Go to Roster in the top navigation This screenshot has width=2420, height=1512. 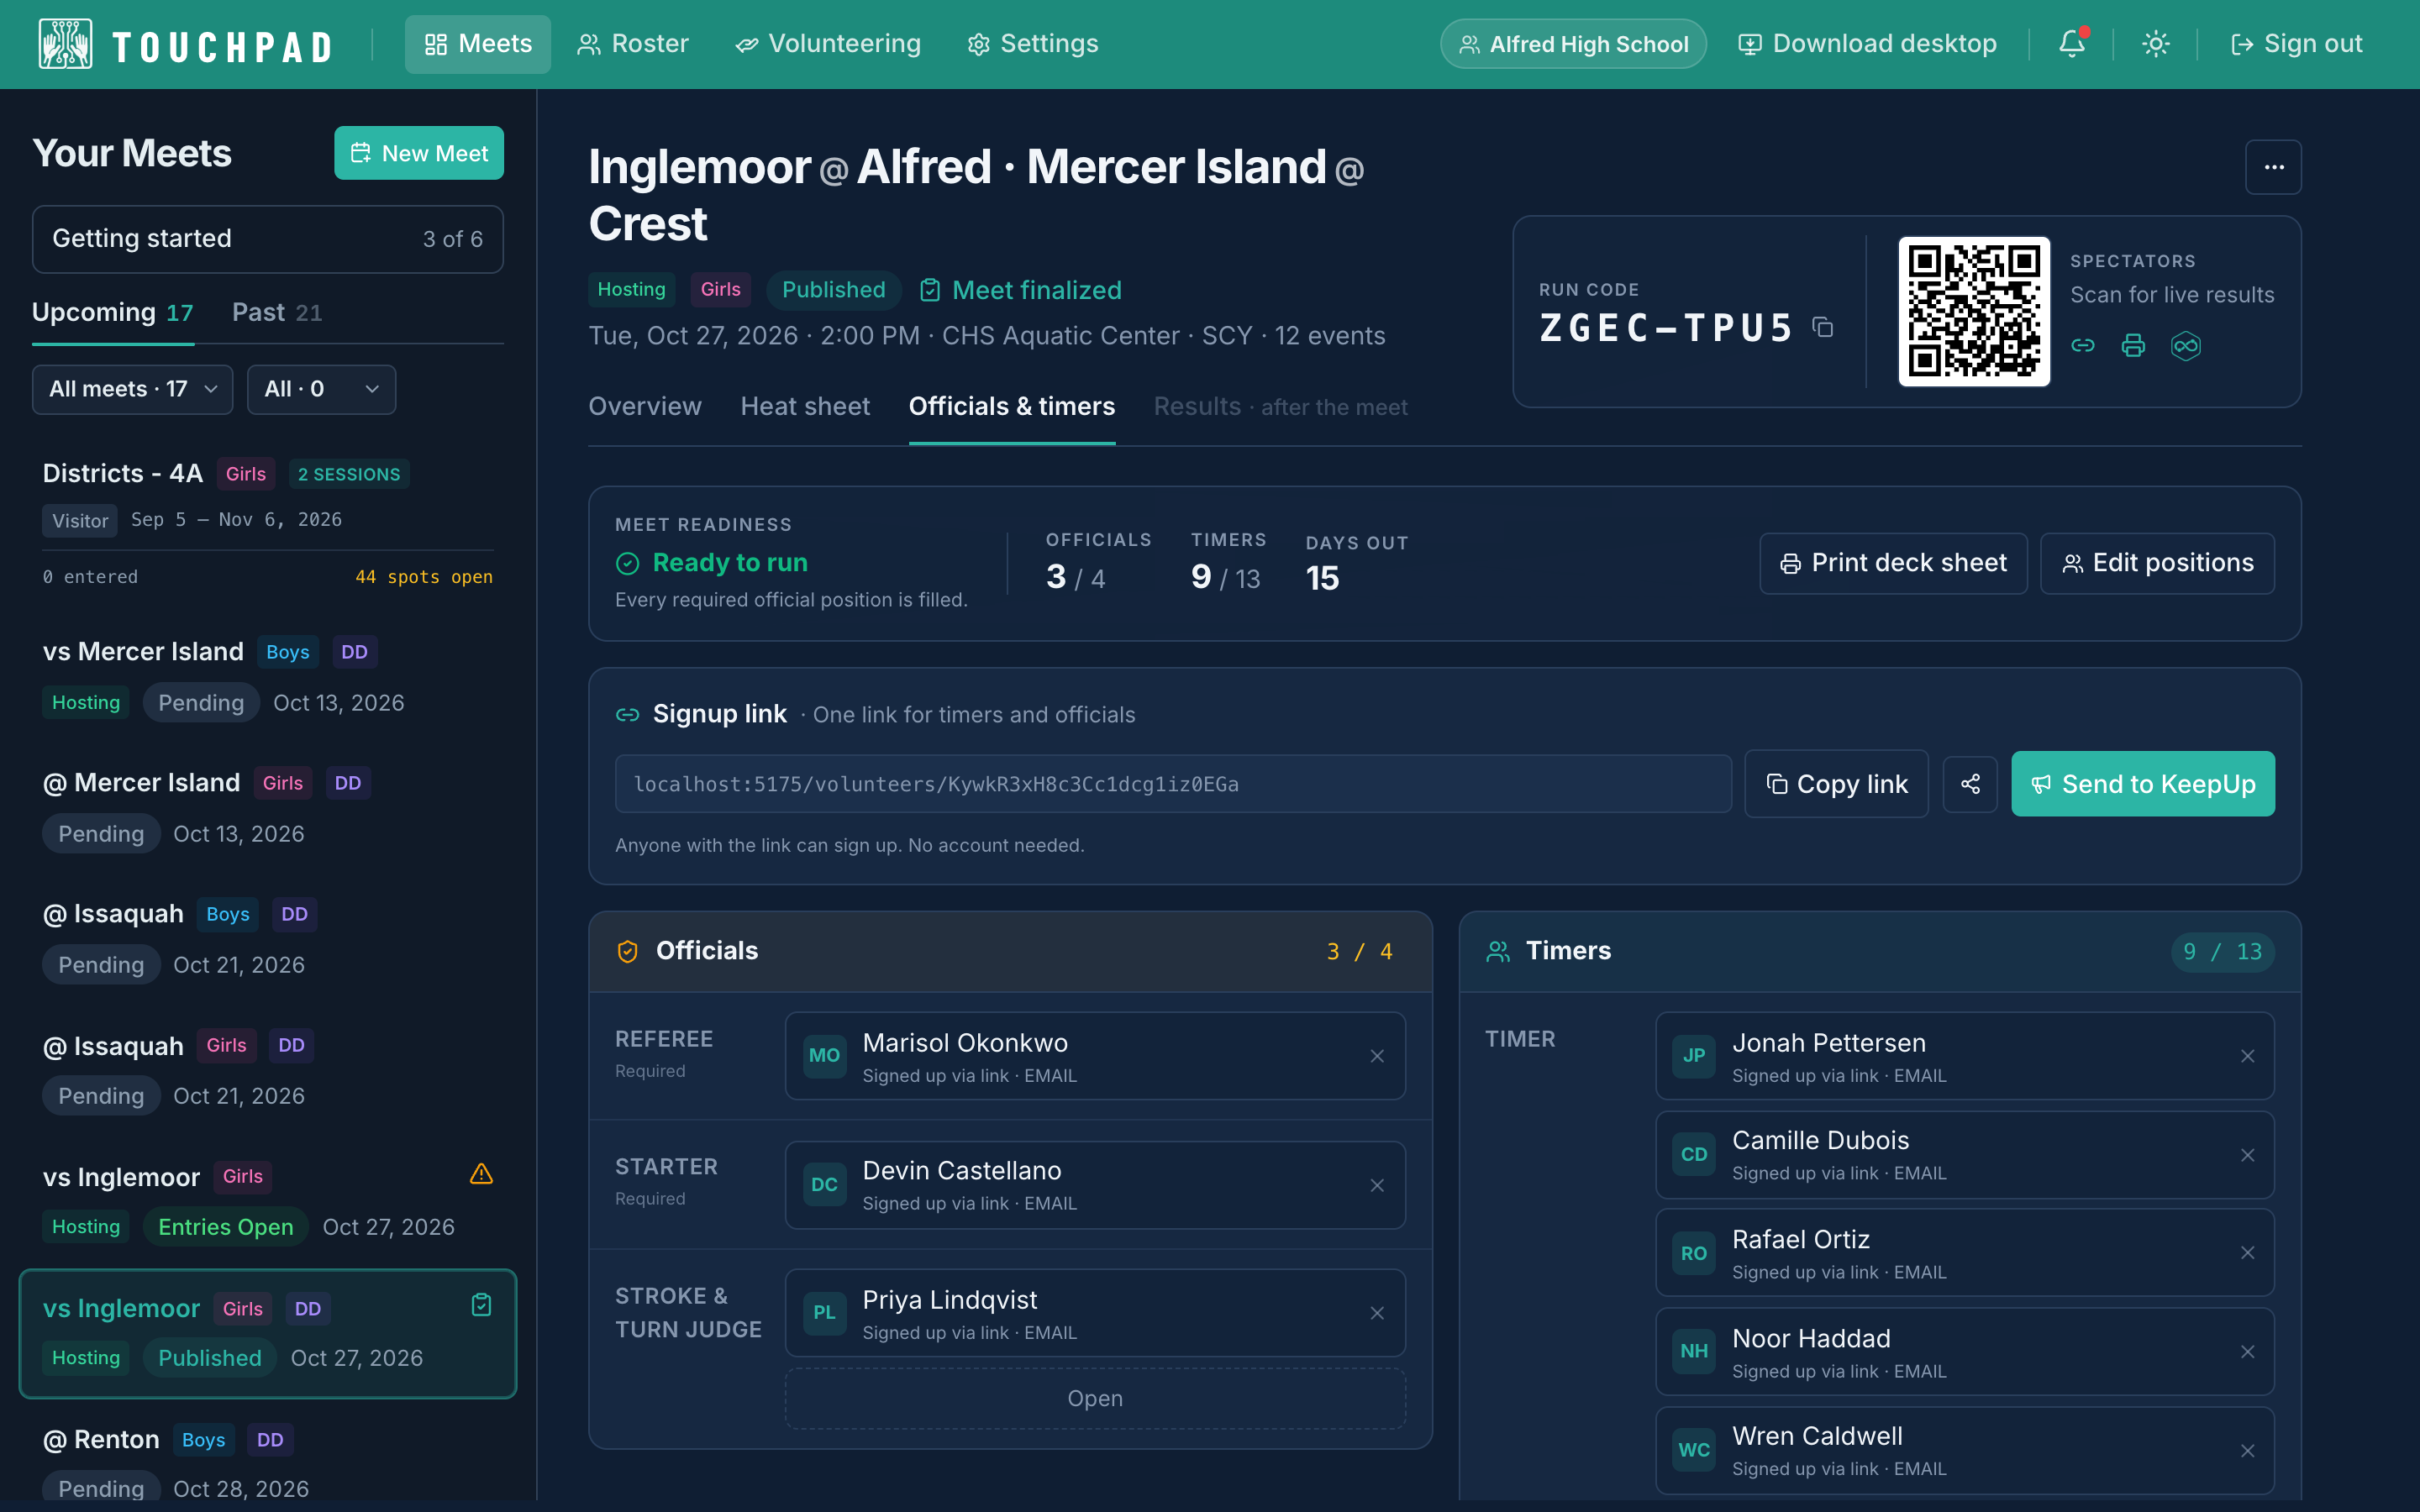click(x=633, y=44)
